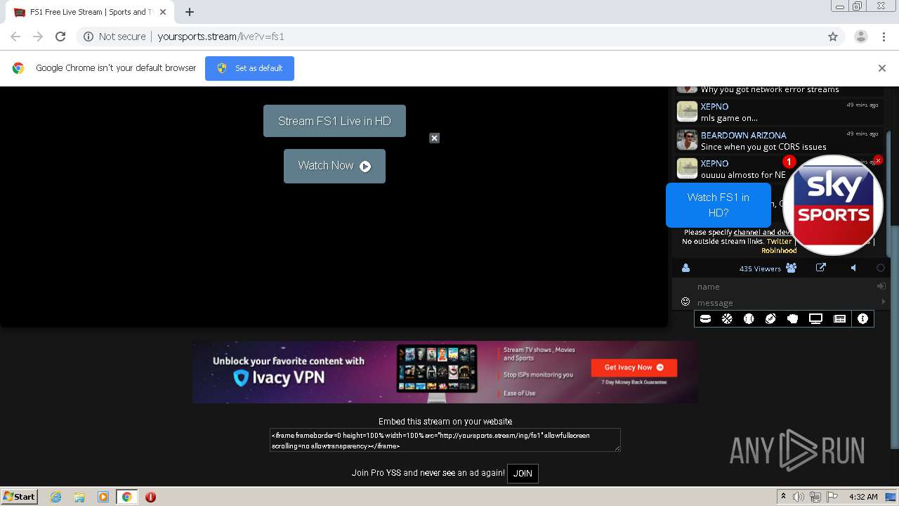Click the Twitter link in chat rules
Image resolution: width=899 pixels, height=506 pixels.
pyautogui.click(x=779, y=241)
